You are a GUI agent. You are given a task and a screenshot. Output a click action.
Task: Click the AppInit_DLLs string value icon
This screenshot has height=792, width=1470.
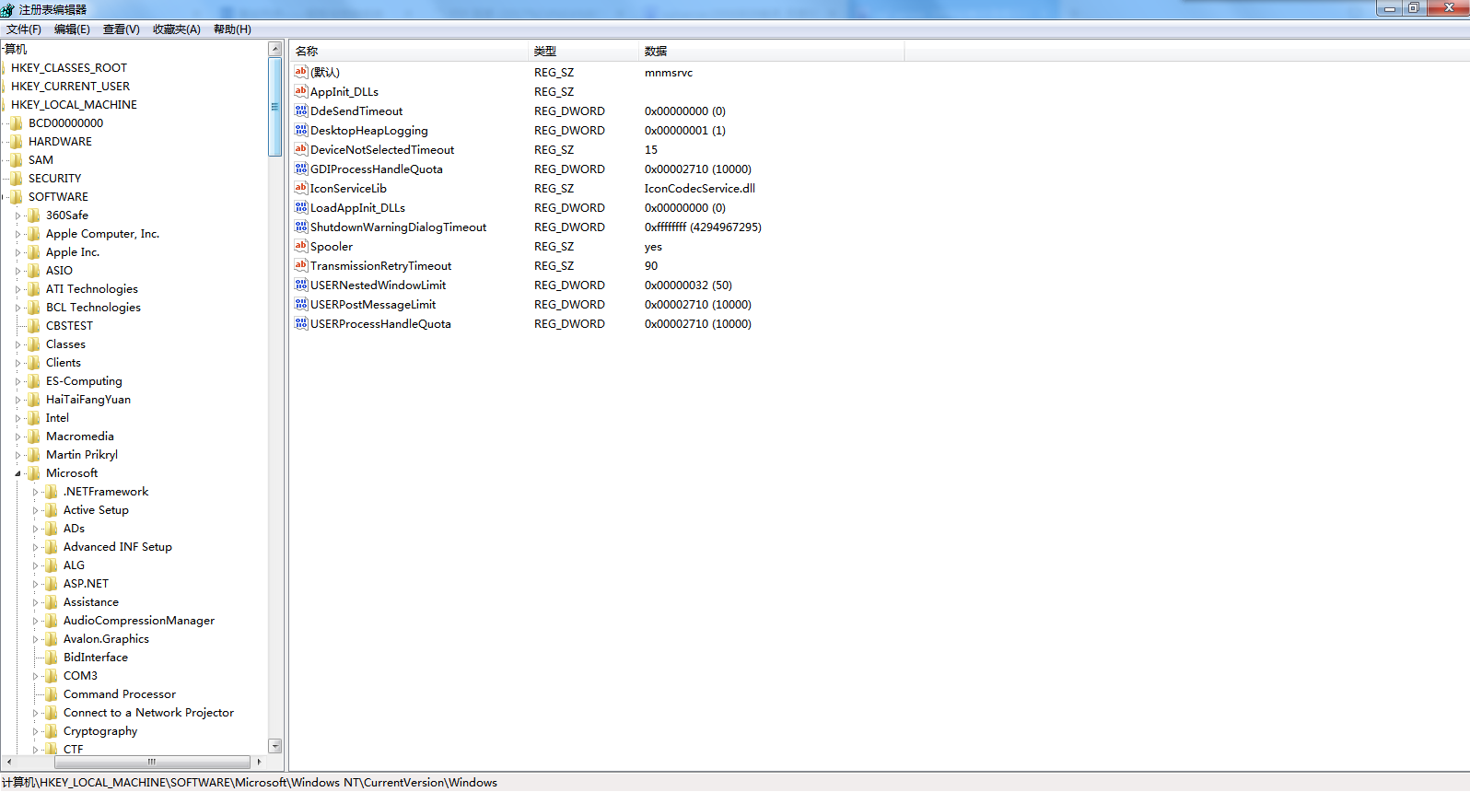pos(300,91)
